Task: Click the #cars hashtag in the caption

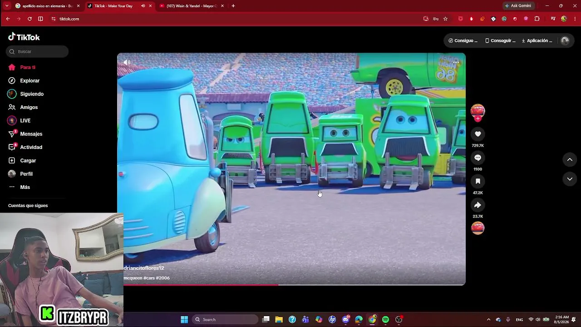Action: click(x=149, y=278)
